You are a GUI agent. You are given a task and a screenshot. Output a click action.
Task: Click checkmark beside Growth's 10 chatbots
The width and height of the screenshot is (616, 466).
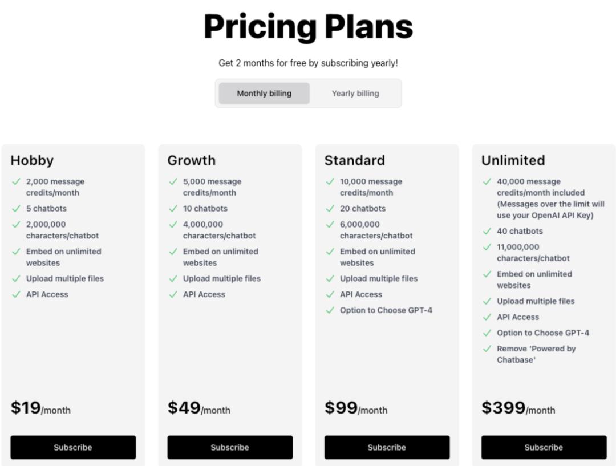click(173, 209)
